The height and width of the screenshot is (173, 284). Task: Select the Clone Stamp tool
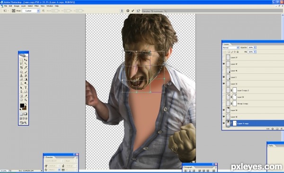coord(21,76)
